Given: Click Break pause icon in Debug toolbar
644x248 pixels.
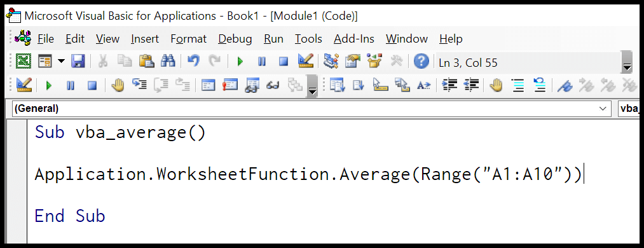Looking at the screenshot, I should point(71,85).
